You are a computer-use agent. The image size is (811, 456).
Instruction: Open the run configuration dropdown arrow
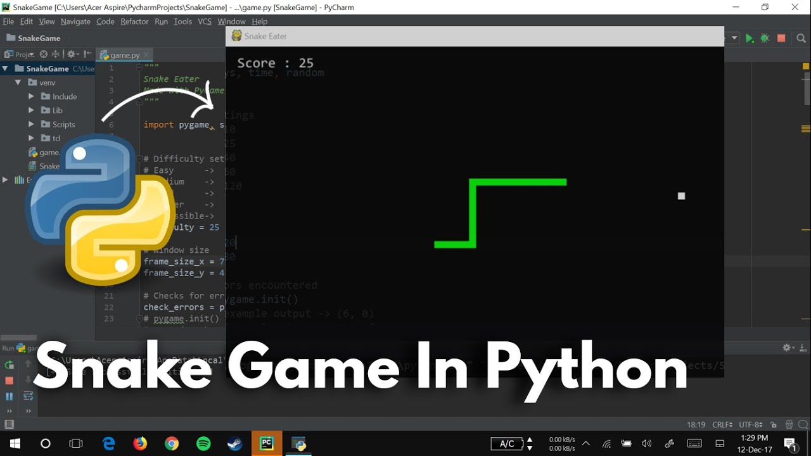pos(735,38)
